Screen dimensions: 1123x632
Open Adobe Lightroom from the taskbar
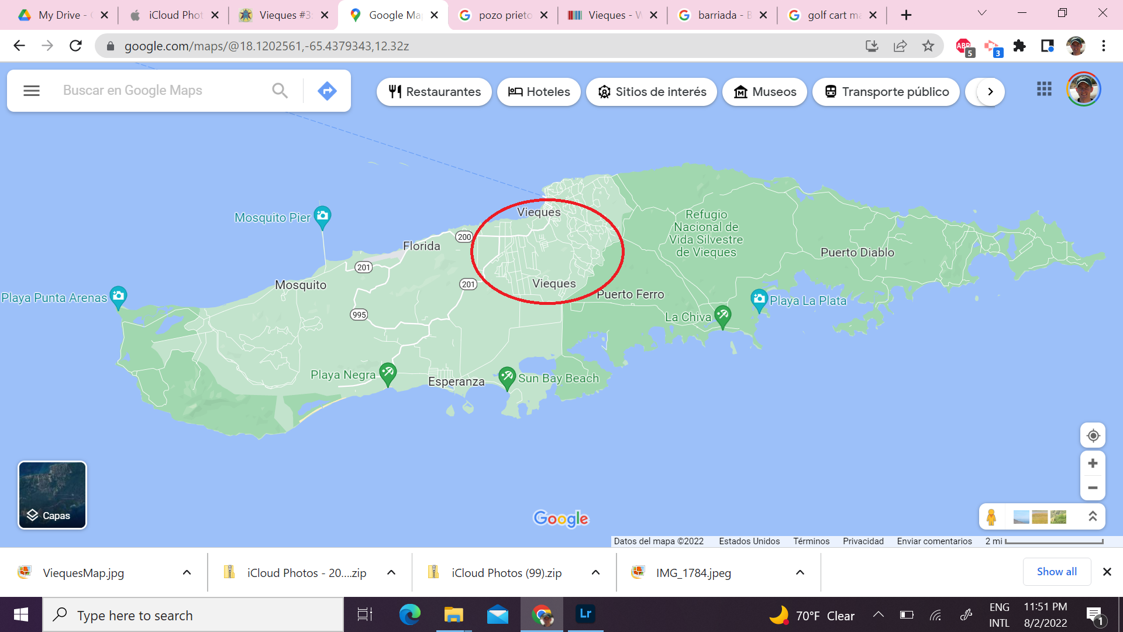pyautogui.click(x=585, y=614)
